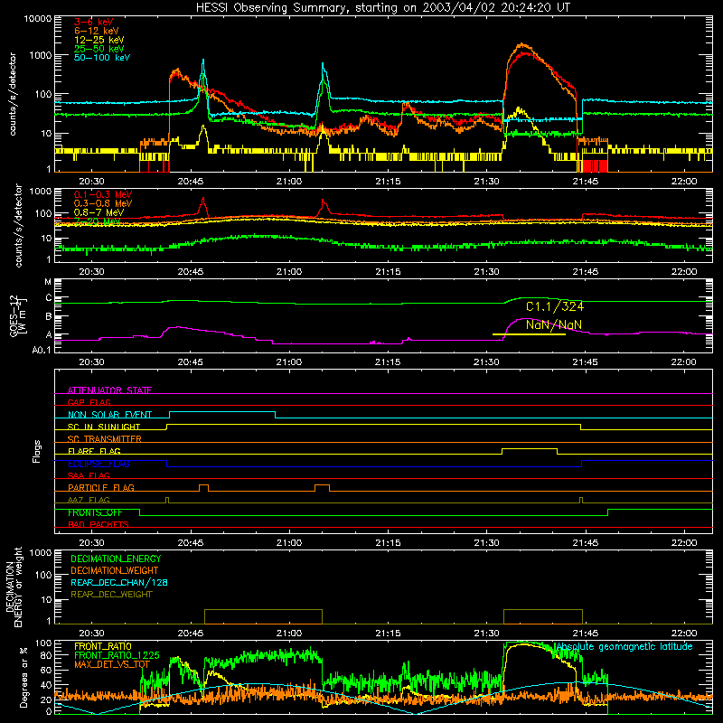Select the 25-50 keV legend label
This screenshot has height=723, width=723.
point(99,49)
